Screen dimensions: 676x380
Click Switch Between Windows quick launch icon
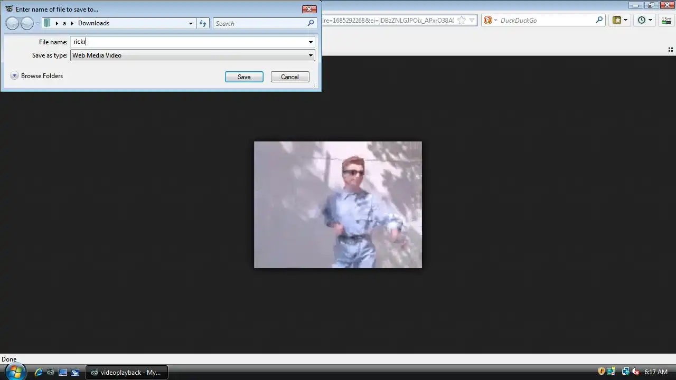pyautogui.click(x=75, y=373)
